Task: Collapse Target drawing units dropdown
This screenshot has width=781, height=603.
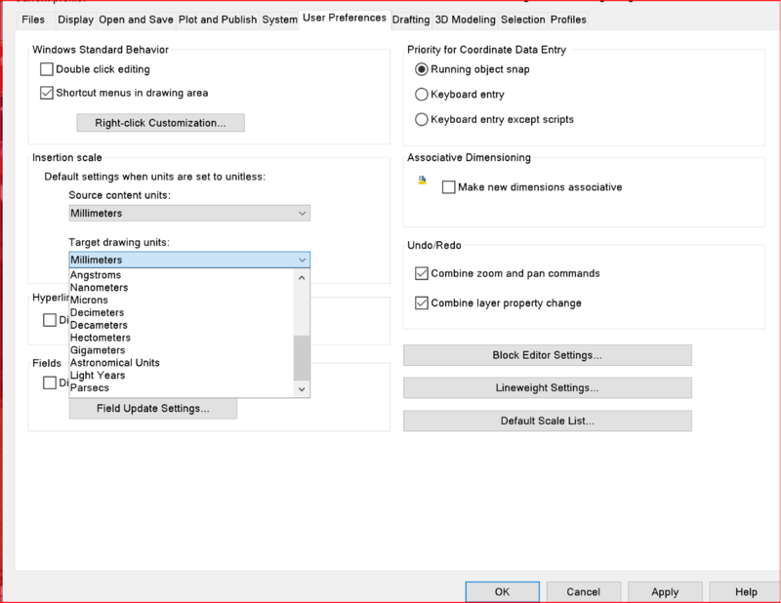Action: [x=303, y=261]
